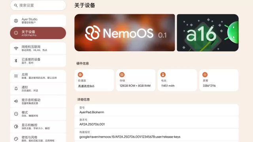Click the a16 Android version banner
The image size is (253, 142).
pyautogui.click(x=208, y=33)
